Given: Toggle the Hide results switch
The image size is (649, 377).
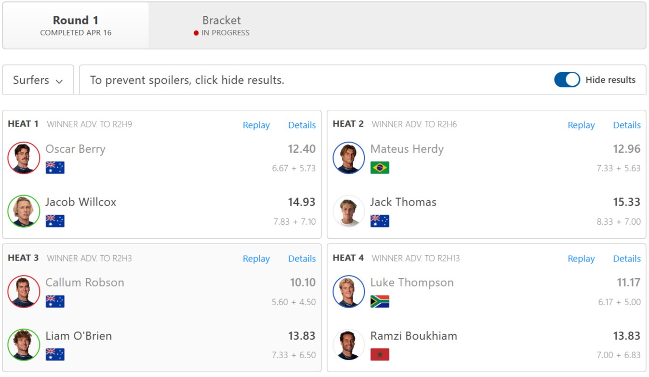Looking at the screenshot, I should (567, 80).
